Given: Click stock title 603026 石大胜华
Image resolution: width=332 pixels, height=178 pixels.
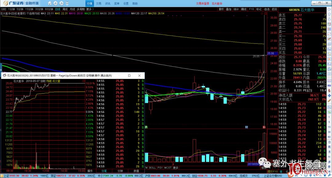Looking at the screenshot, I should 302,10.
